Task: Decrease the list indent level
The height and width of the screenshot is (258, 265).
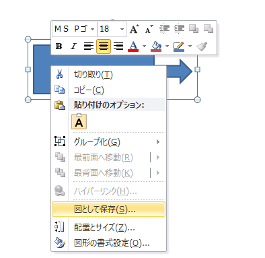Action: tap(164, 29)
